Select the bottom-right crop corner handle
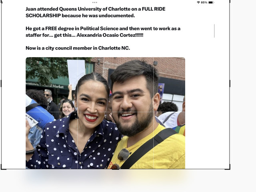Screen dimensions: 256x192 coord(228,168)
